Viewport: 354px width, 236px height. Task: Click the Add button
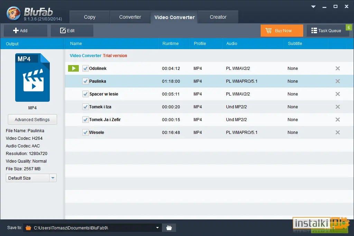(x=26, y=30)
